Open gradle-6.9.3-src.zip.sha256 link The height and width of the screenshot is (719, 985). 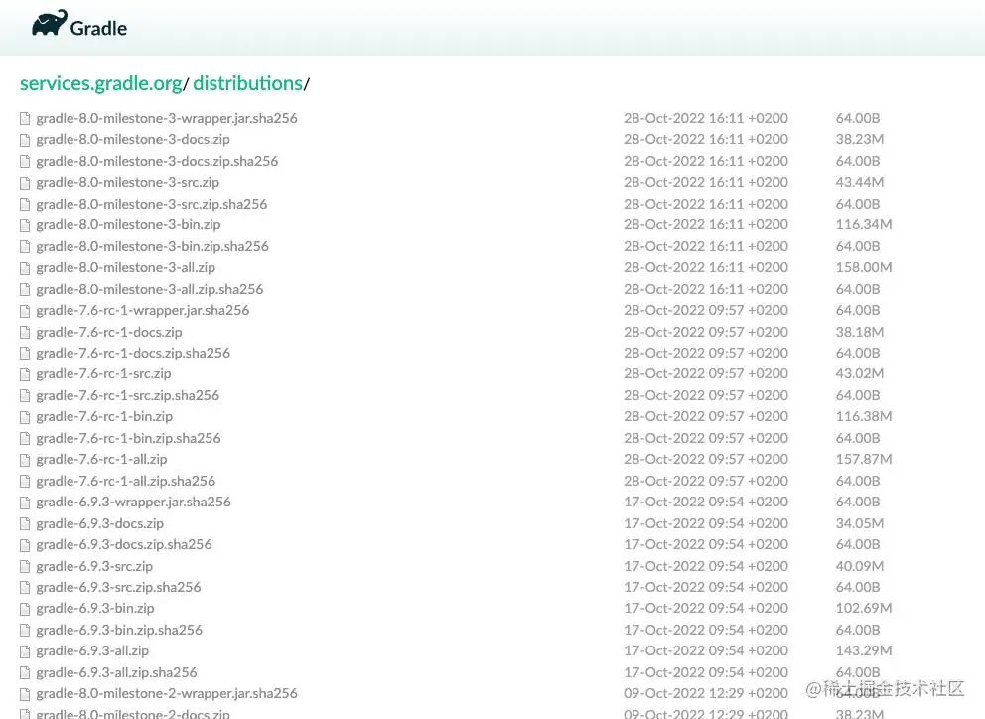[118, 588]
